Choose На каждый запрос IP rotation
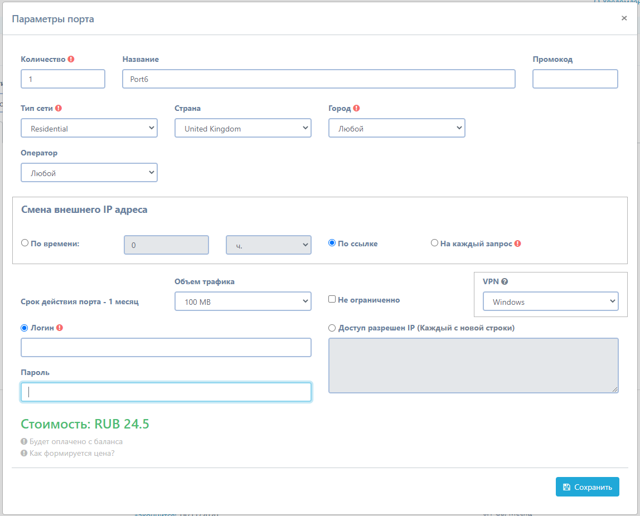Image resolution: width=640 pixels, height=516 pixels. (x=435, y=243)
